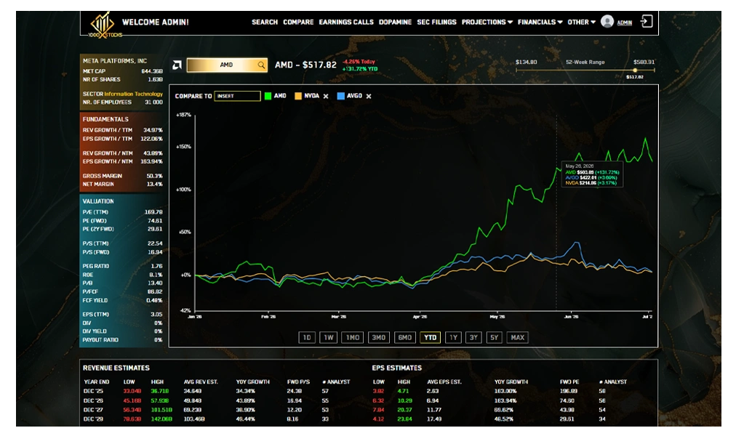Click the 52-Week Range label

click(x=585, y=62)
